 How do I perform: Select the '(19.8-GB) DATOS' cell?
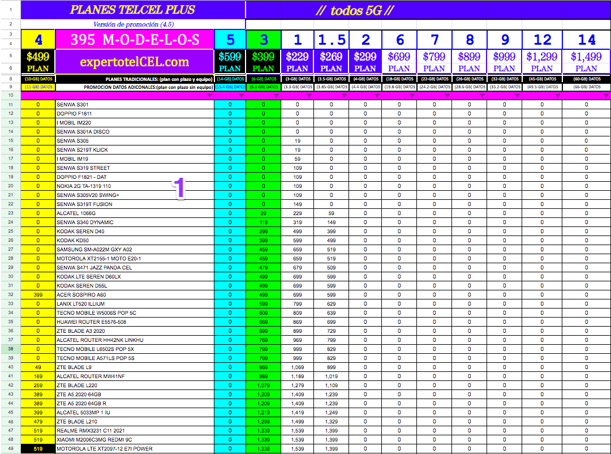point(399,87)
